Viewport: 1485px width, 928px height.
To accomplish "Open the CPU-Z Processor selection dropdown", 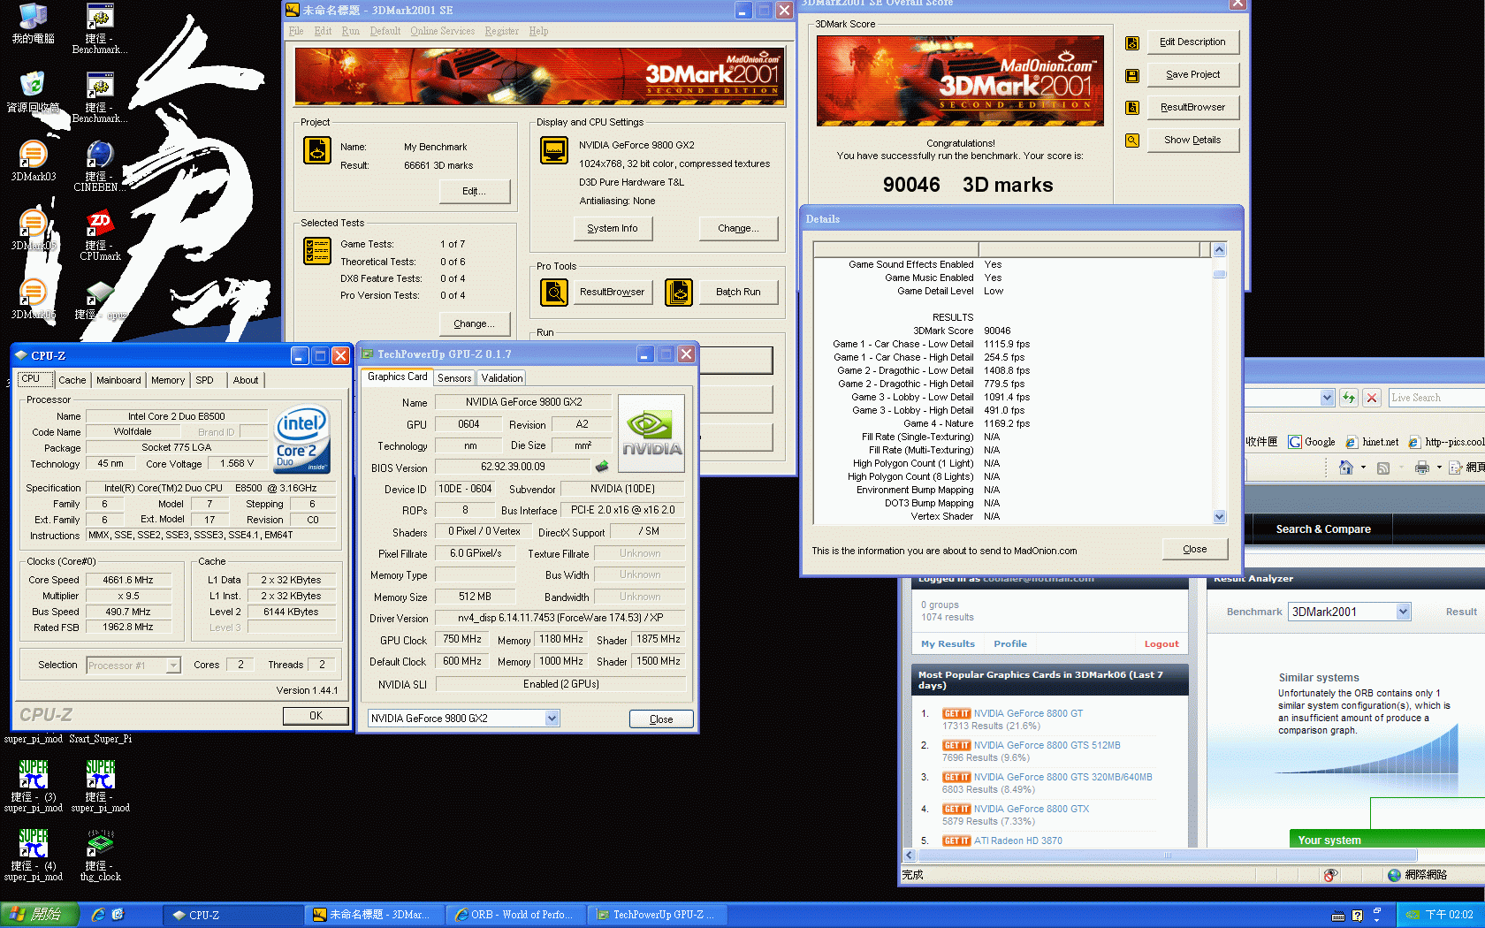I will point(173,666).
